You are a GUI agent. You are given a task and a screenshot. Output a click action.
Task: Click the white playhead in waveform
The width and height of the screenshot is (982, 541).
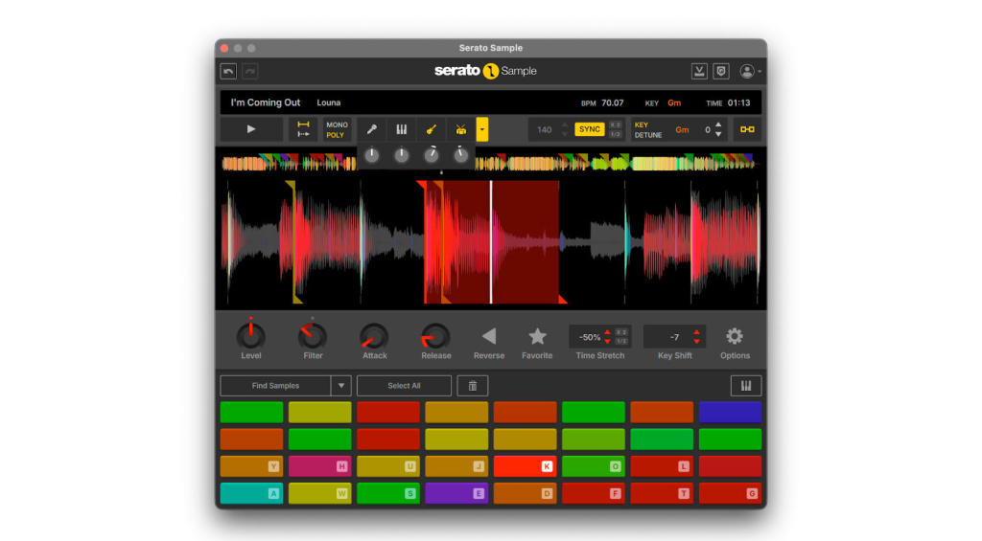491,242
